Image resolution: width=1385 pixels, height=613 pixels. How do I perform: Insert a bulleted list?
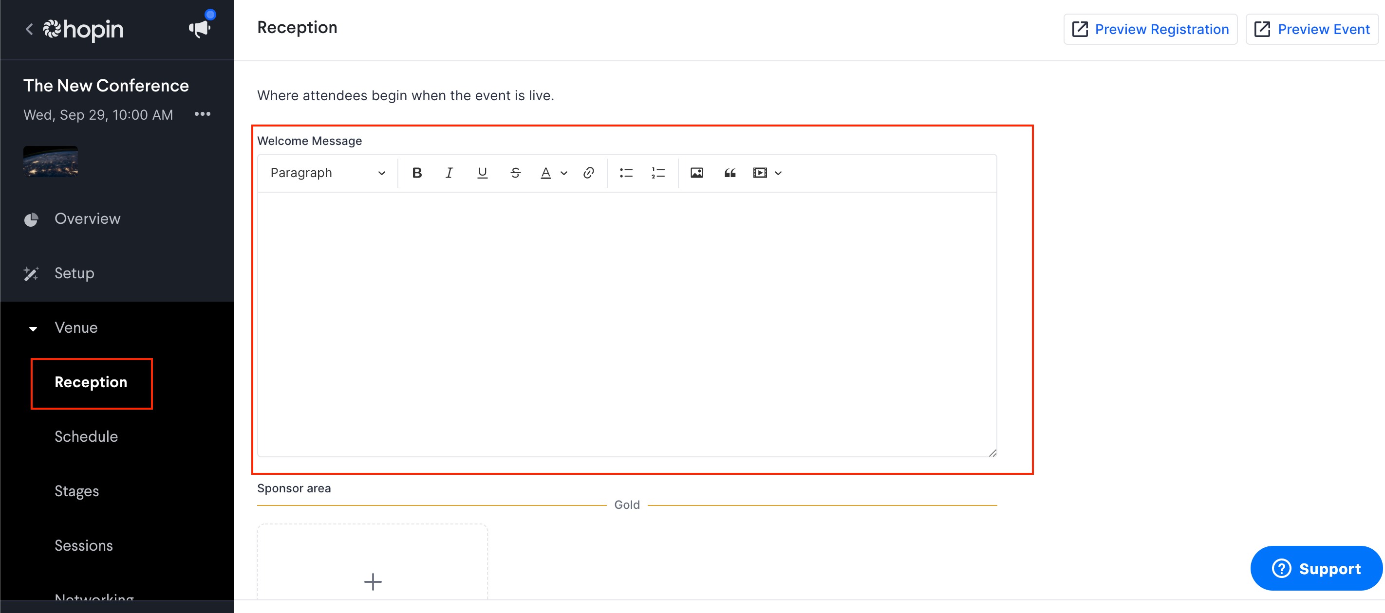[626, 173]
